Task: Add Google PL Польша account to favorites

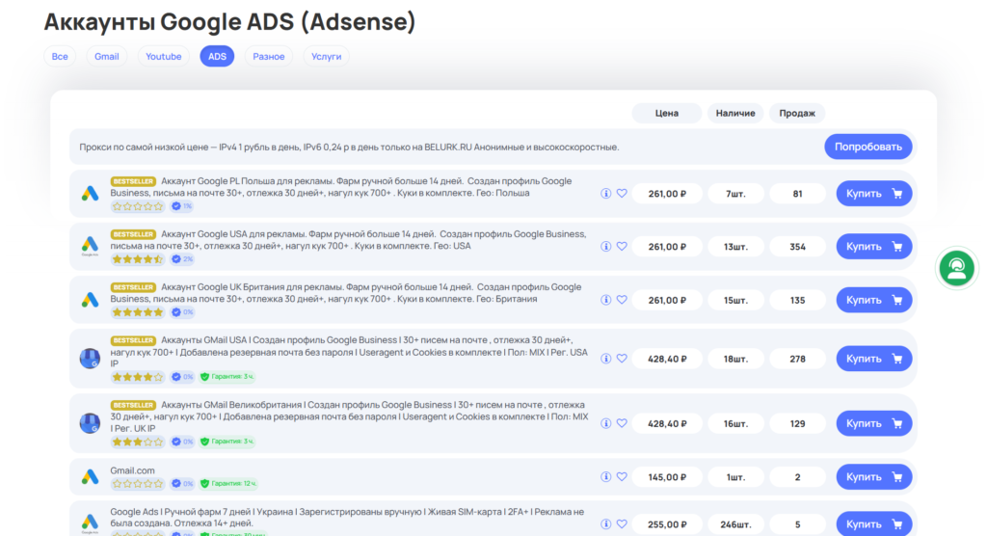Action: 622,194
